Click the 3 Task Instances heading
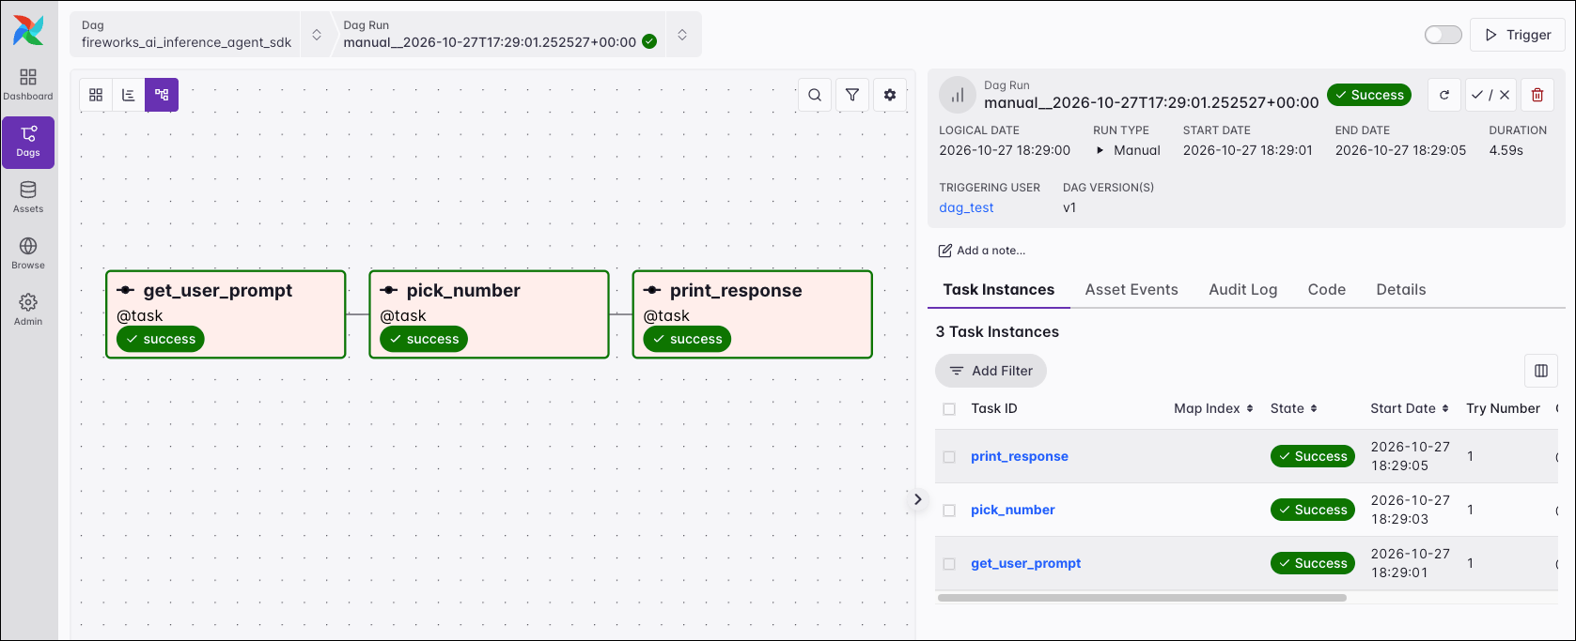This screenshot has height=641, width=1576. tap(997, 331)
